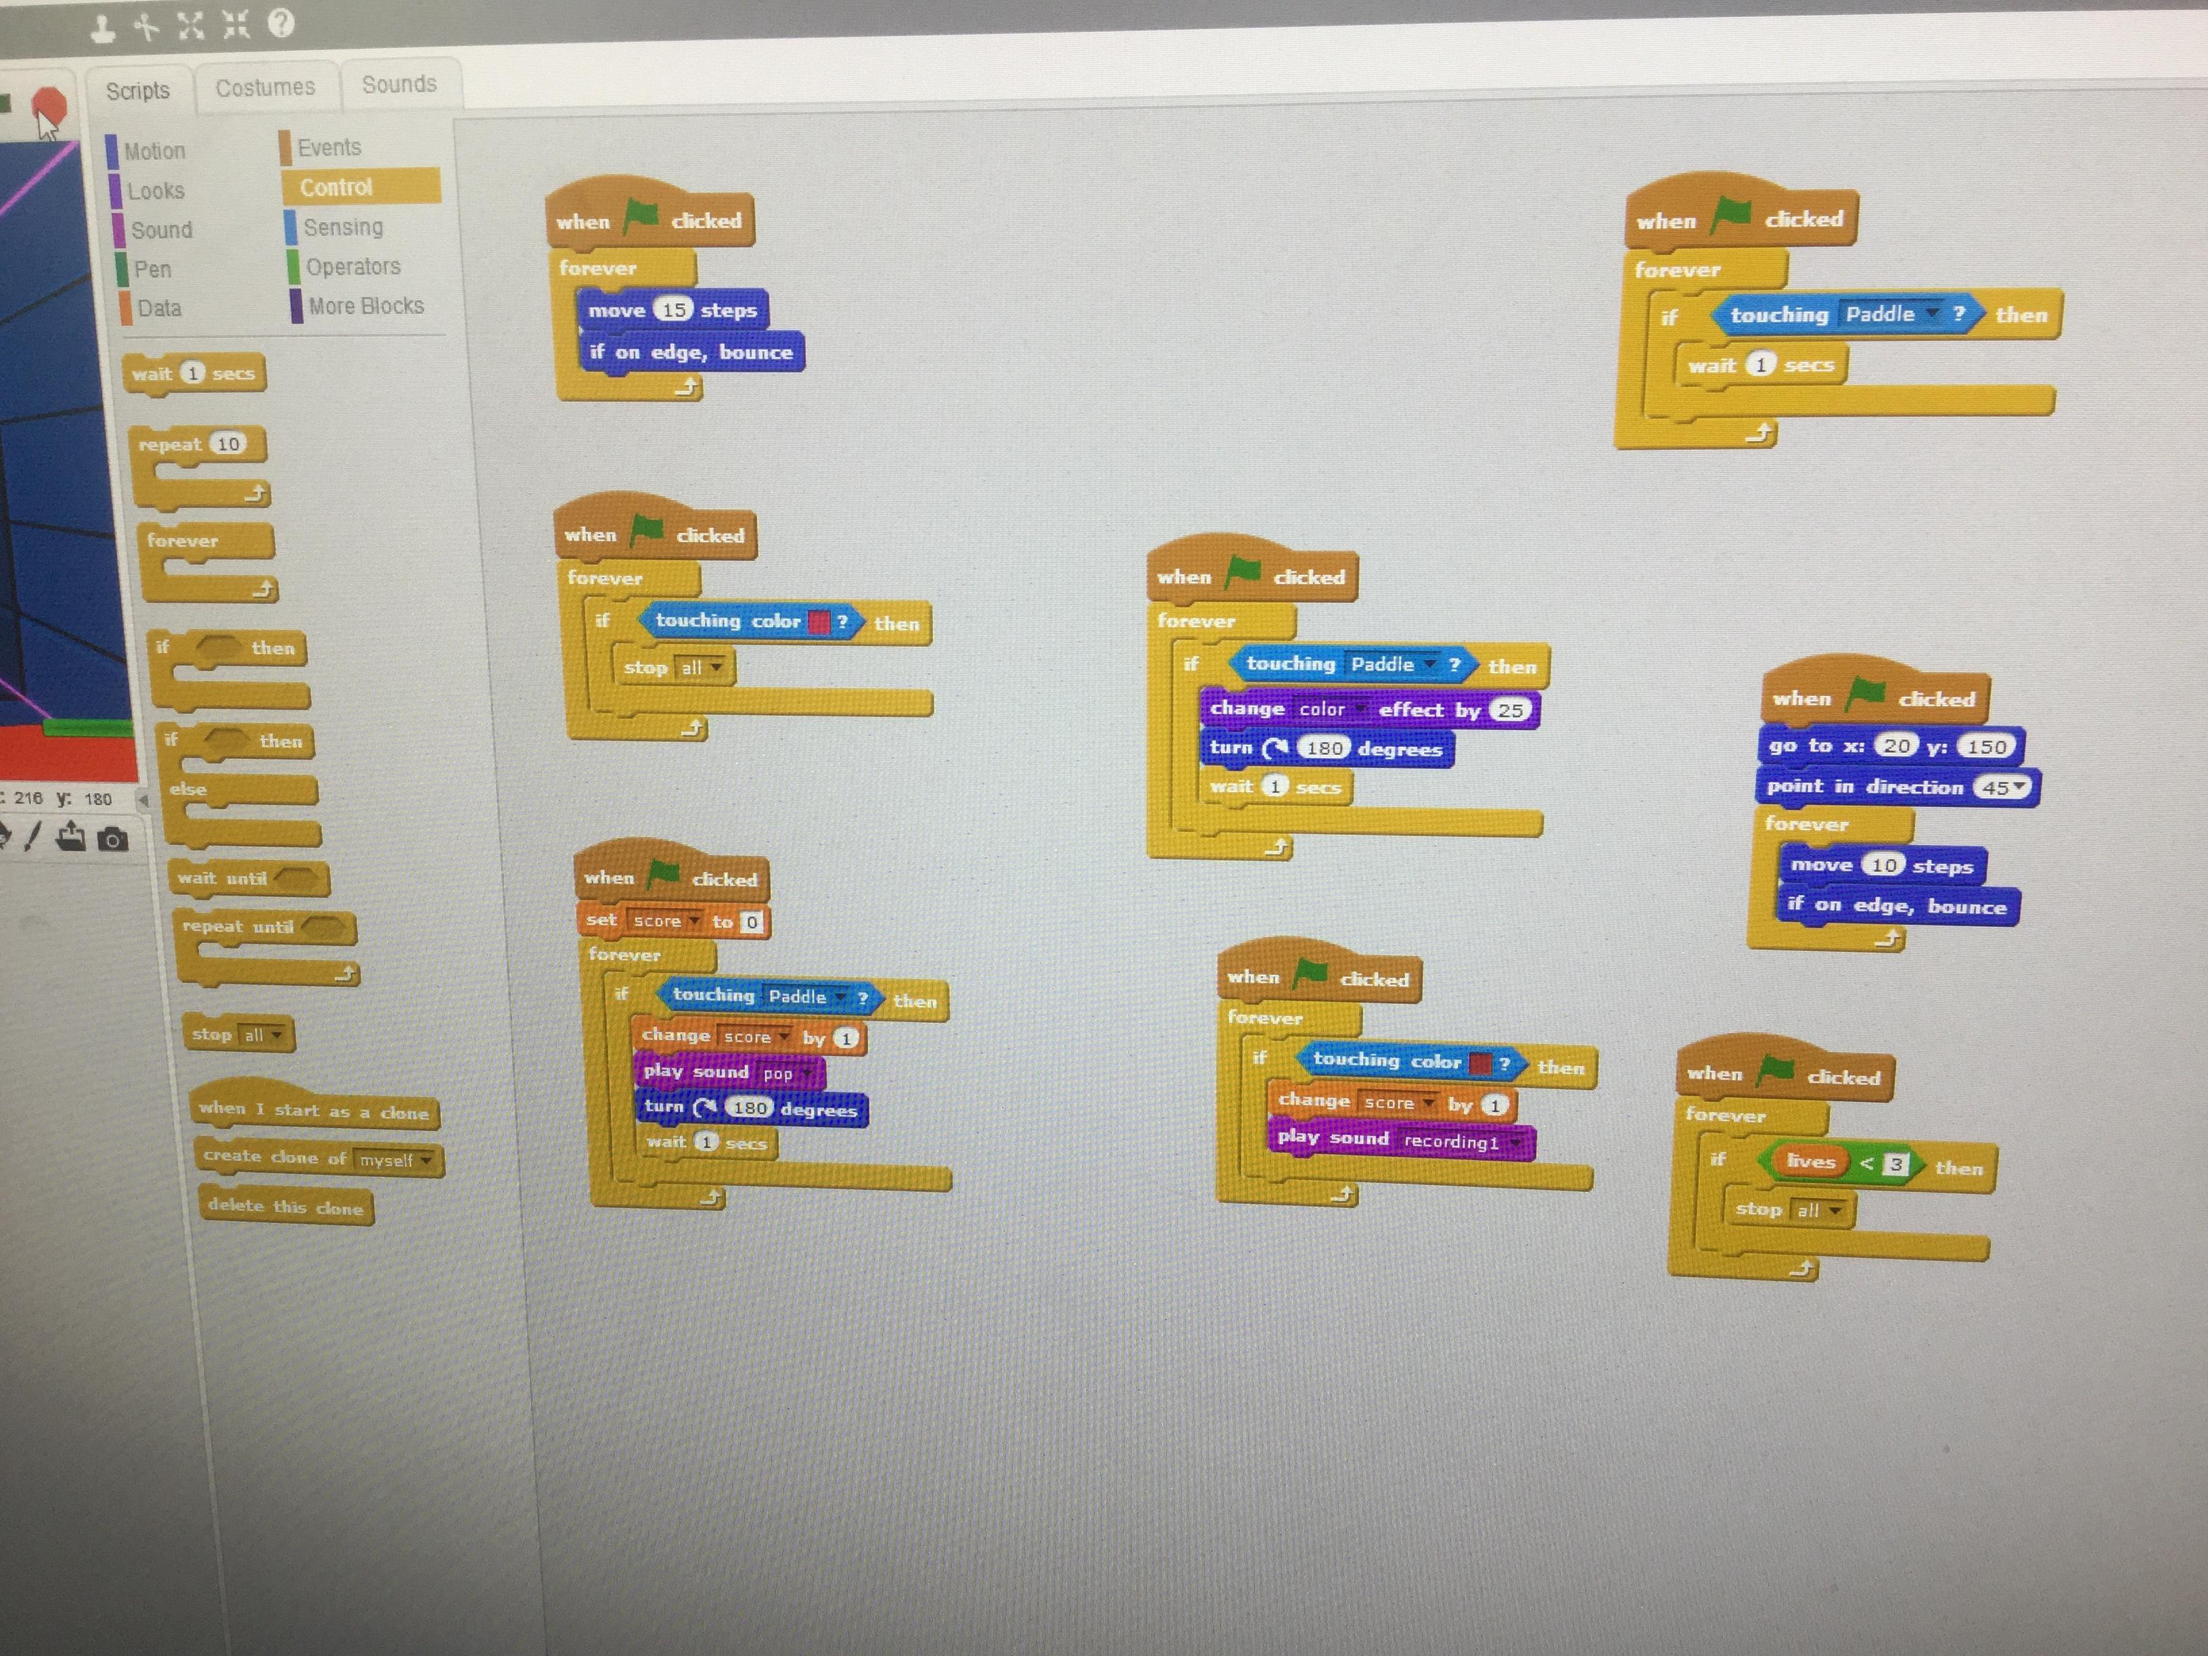The height and width of the screenshot is (1656, 2208).
Task: Switch to the Costumes tab
Action: coord(264,88)
